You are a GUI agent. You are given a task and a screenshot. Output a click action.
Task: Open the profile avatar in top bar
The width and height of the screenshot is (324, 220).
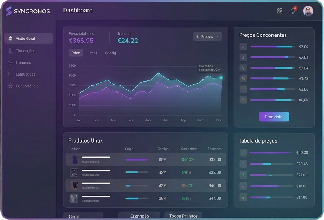pyautogui.click(x=308, y=11)
